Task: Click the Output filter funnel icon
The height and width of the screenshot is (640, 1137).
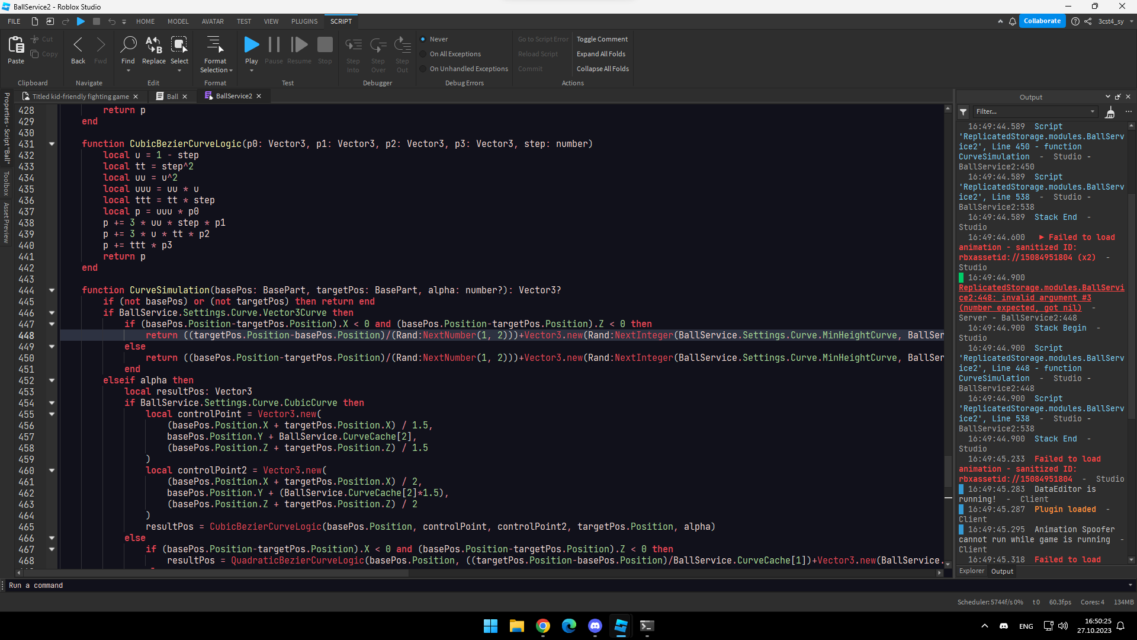Action: tap(963, 112)
